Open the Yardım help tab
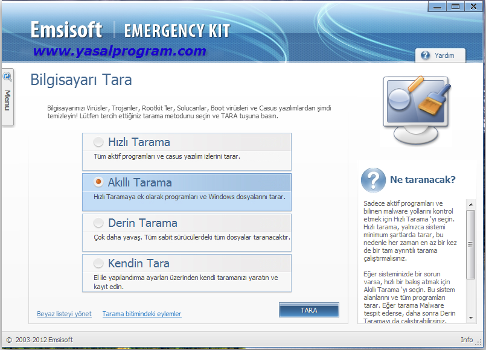Viewport: 486px width, 350px height. (440, 56)
